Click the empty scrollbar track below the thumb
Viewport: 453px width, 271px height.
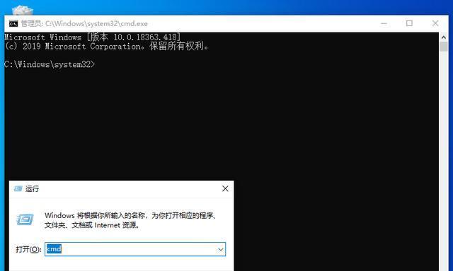[x=444, y=158]
